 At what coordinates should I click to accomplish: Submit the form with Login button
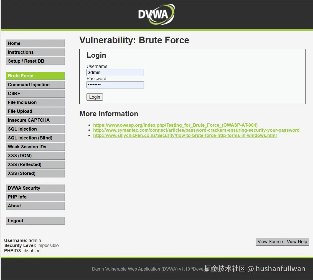pos(95,97)
